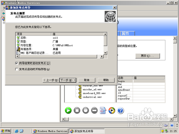
Task: Click the Windows Media Player test icon
Action: point(112,110)
